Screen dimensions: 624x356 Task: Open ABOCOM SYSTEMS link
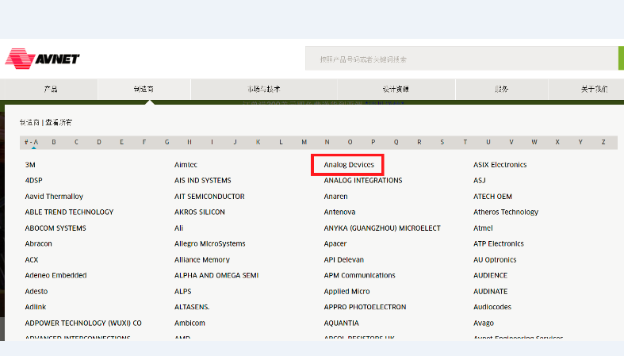coord(56,228)
